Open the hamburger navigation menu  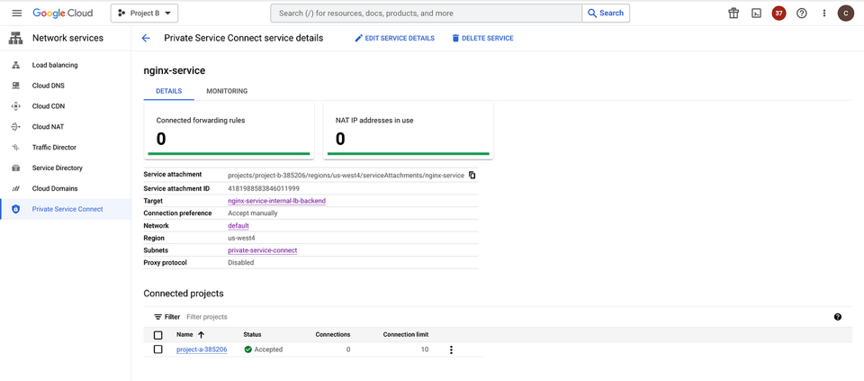point(16,14)
